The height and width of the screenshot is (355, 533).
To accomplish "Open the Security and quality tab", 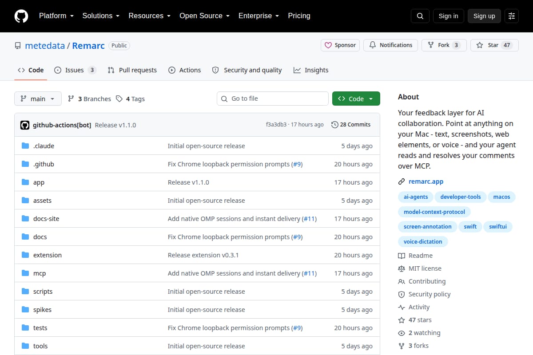I will click(247, 70).
